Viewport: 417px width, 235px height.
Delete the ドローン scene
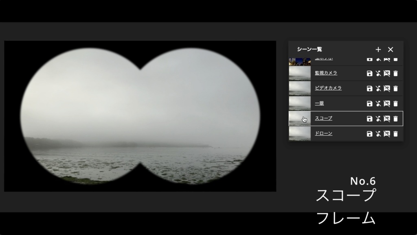click(x=395, y=134)
